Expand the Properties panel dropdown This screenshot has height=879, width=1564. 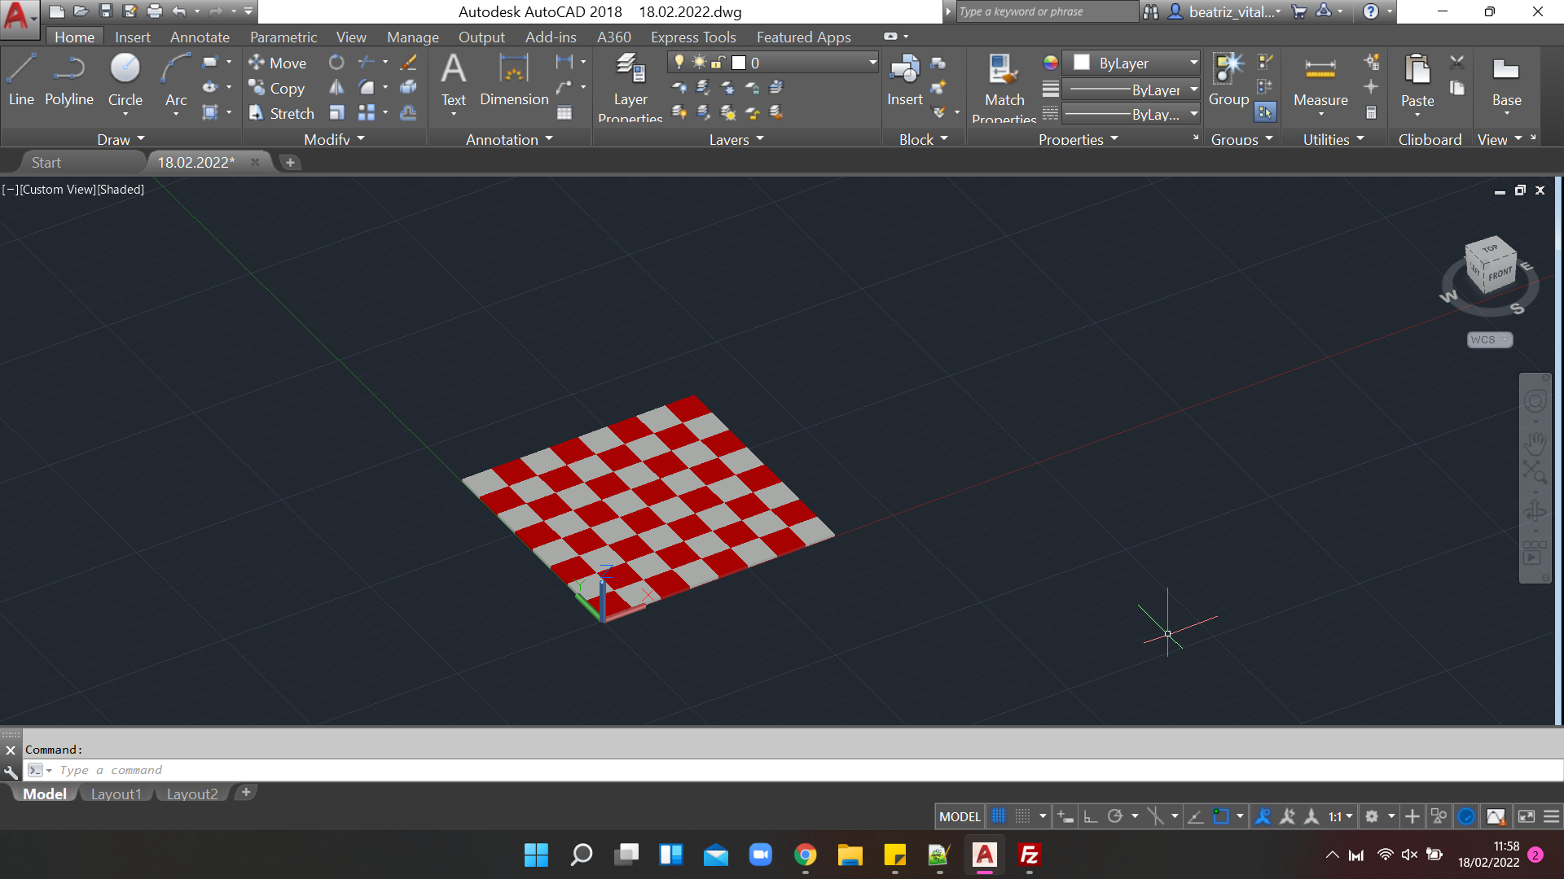(1079, 139)
